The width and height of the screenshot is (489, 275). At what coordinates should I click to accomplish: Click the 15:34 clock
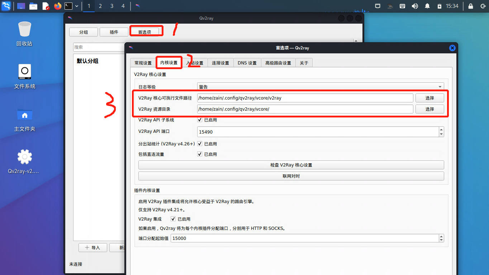pyautogui.click(x=452, y=6)
